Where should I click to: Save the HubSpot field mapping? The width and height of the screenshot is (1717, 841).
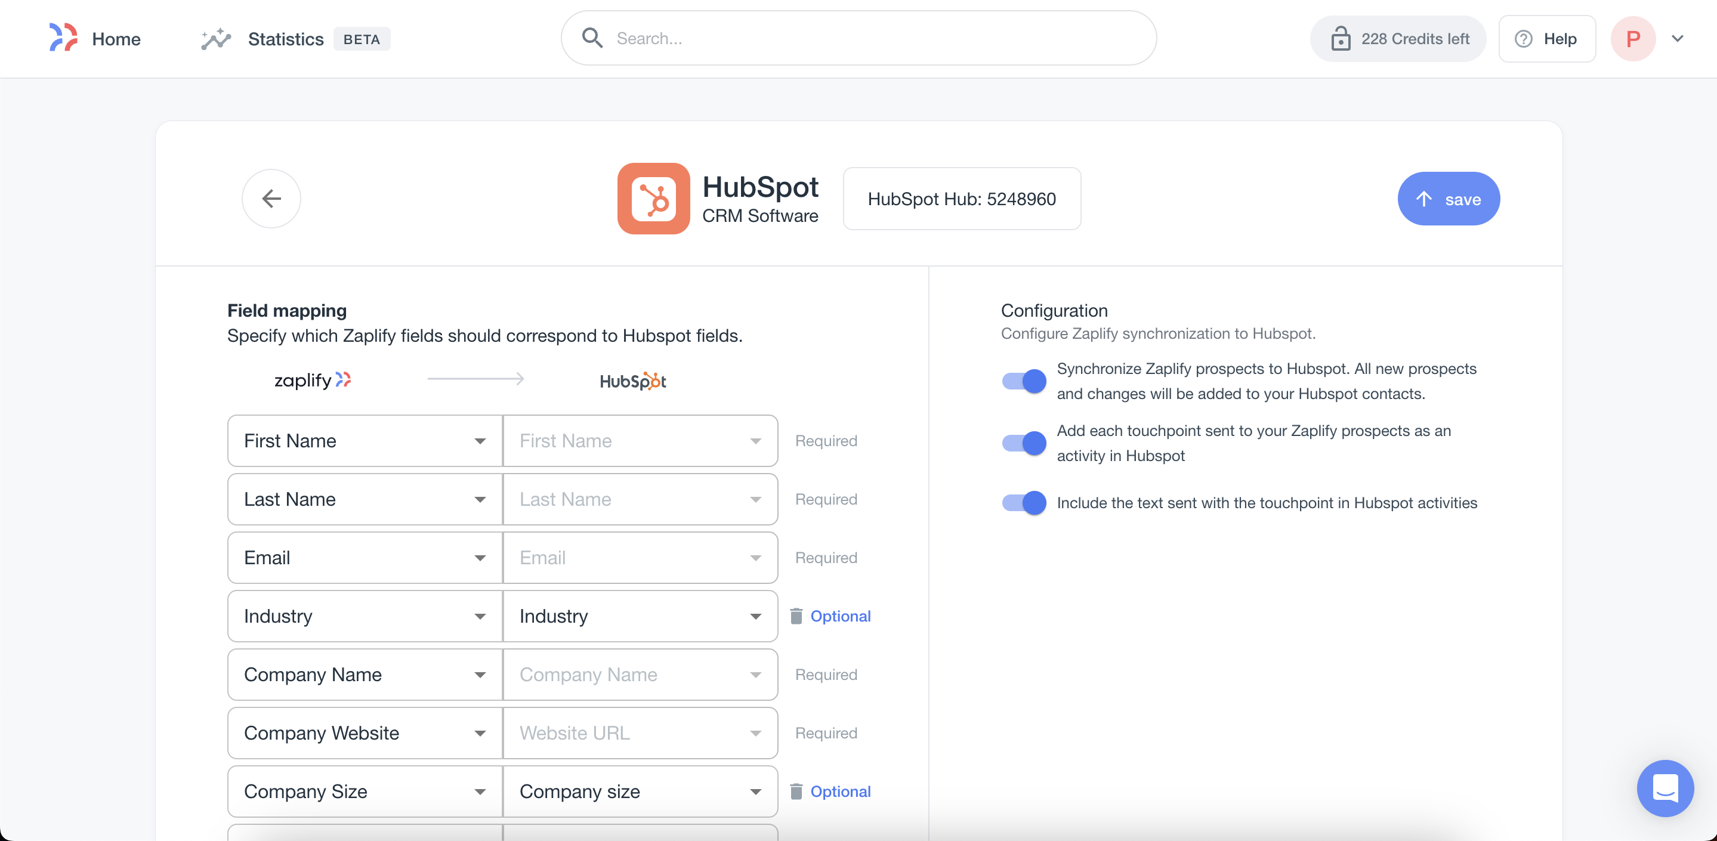tap(1448, 199)
